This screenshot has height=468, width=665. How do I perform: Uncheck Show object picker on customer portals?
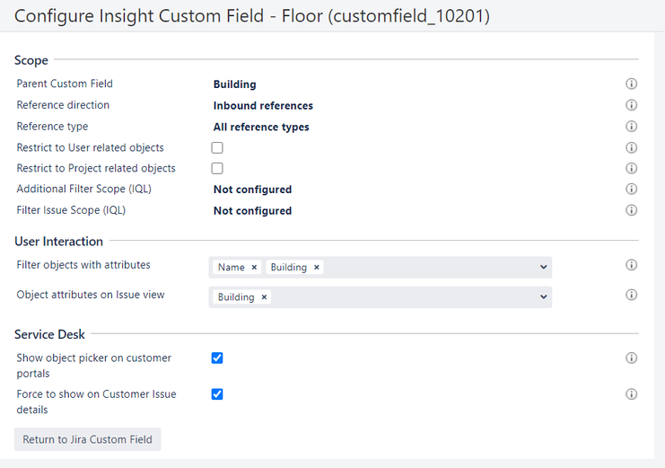pos(217,358)
